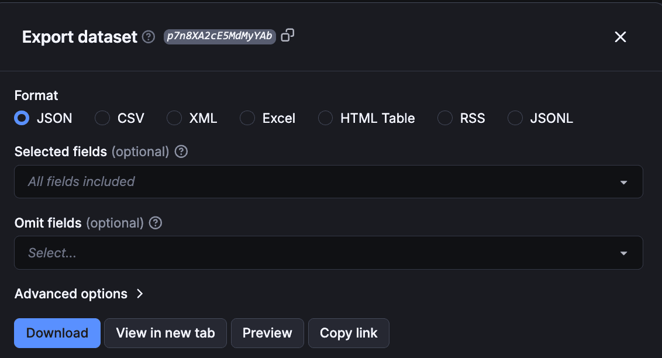Select the JSON format radio button
The height and width of the screenshot is (358, 662).
click(x=21, y=118)
